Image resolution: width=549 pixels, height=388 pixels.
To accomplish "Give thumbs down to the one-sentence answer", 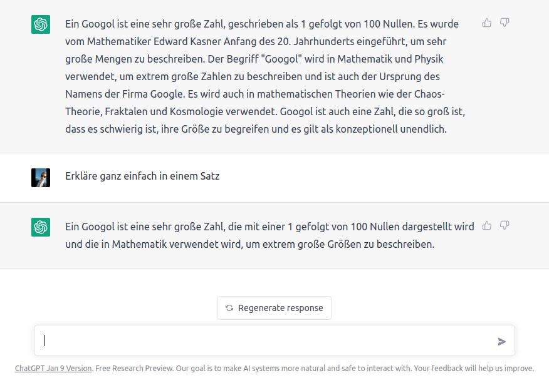I will pyautogui.click(x=505, y=226).
